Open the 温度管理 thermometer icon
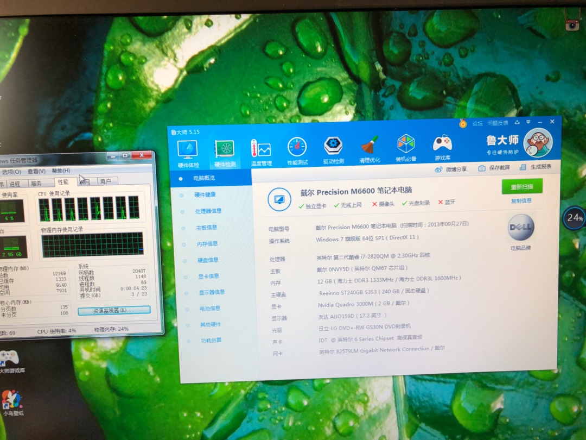The width and height of the screenshot is (586, 440). [261, 152]
